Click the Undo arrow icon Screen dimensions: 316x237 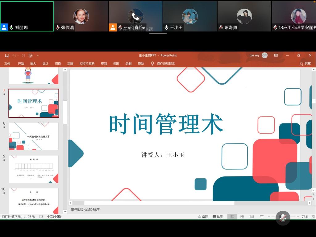14,56
